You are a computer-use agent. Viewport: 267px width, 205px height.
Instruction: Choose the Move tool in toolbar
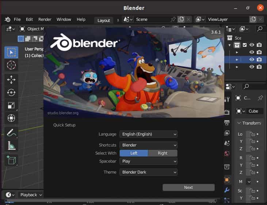pyautogui.click(x=11, y=80)
